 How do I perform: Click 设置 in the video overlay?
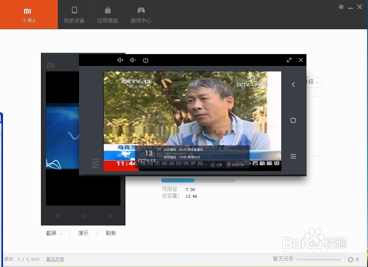click(x=216, y=165)
